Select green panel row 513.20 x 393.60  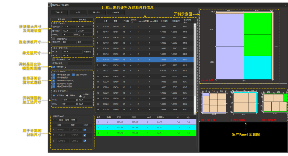tap(146, 133)
